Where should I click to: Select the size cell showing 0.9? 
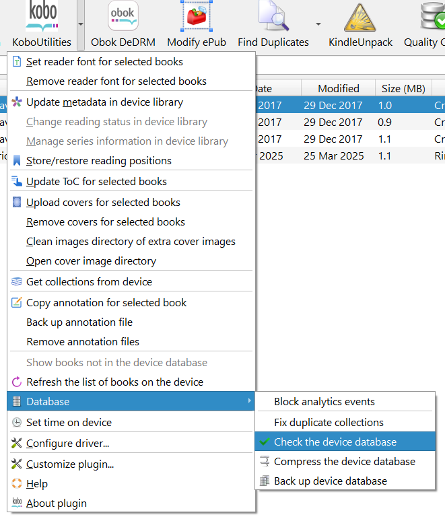pos(403,122)
